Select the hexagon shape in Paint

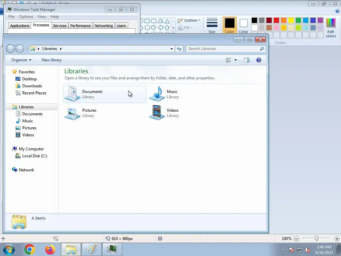click(147, 28)
